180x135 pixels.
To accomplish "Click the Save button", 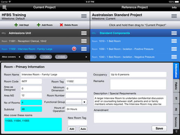I will tap(159, 128).
